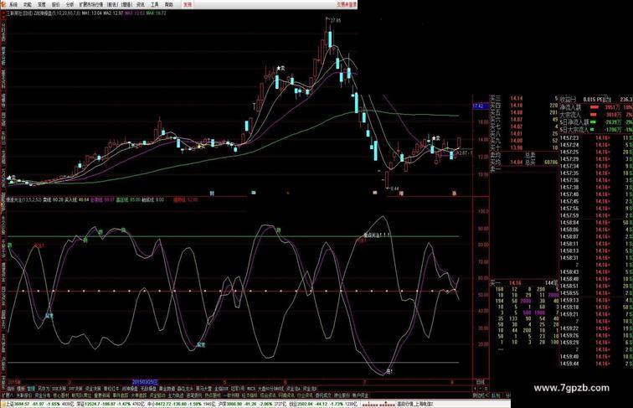
Task: Open the 帮助 menu
Action: (169, 4)
